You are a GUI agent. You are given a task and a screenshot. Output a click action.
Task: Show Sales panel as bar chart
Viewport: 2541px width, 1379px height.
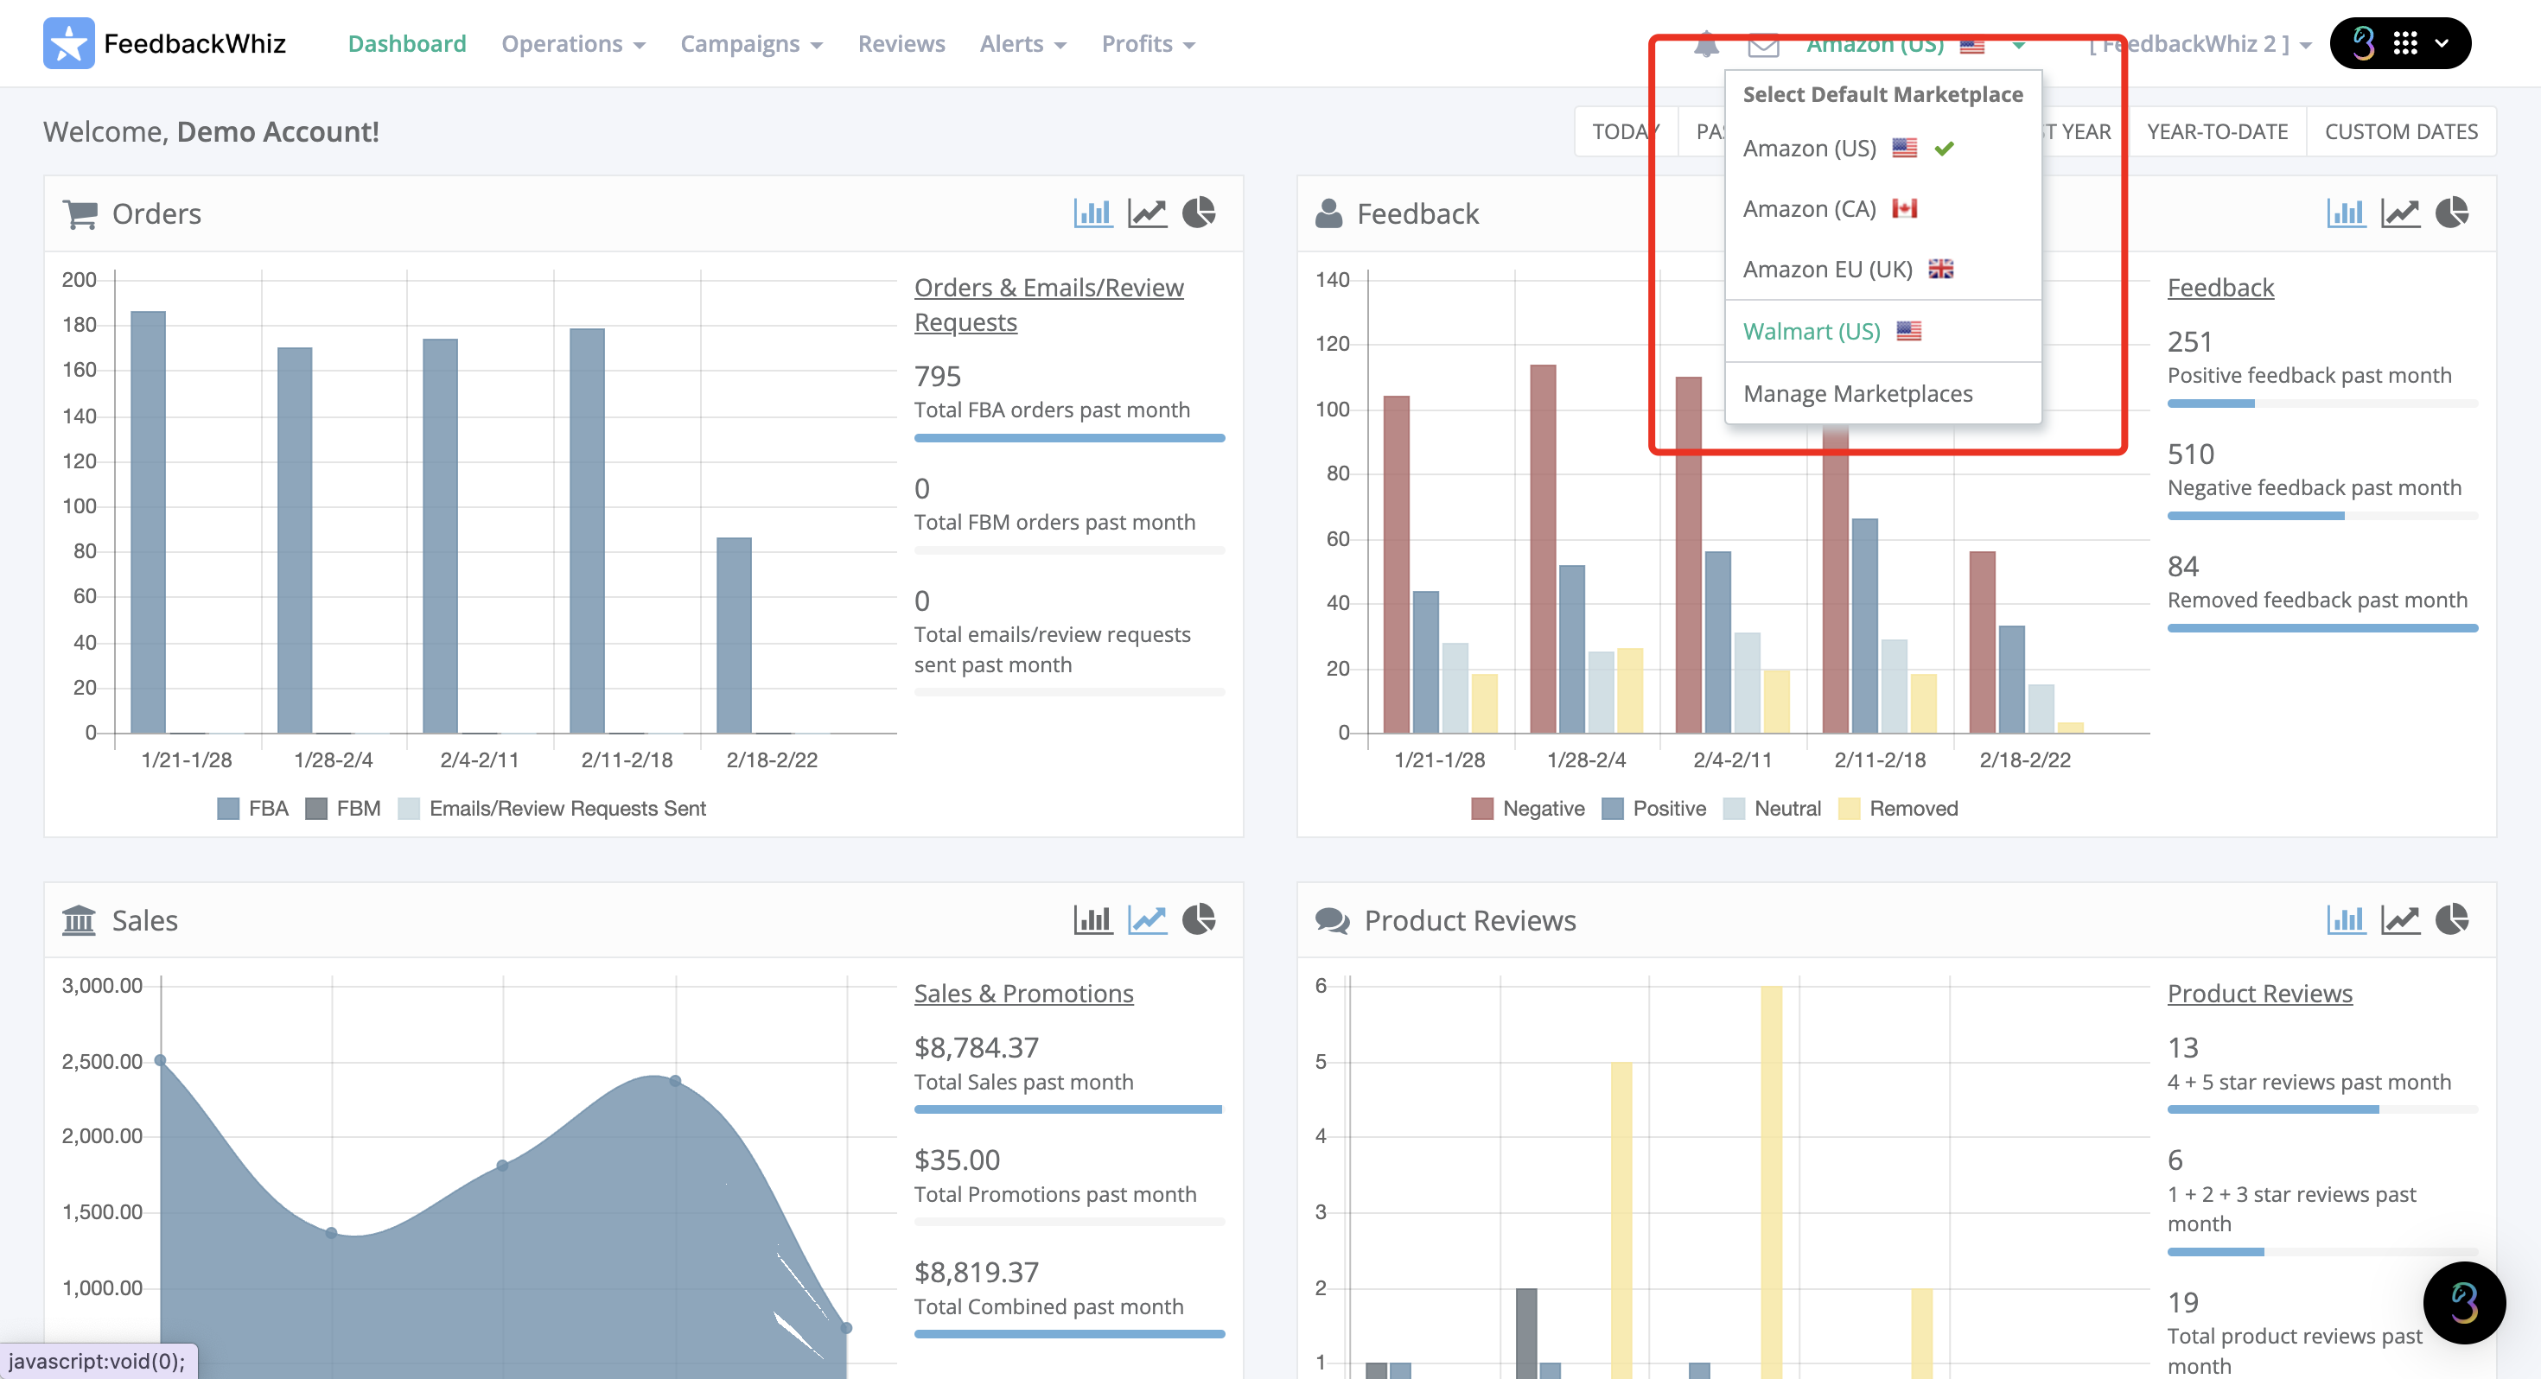click(x=1093, y=919)
